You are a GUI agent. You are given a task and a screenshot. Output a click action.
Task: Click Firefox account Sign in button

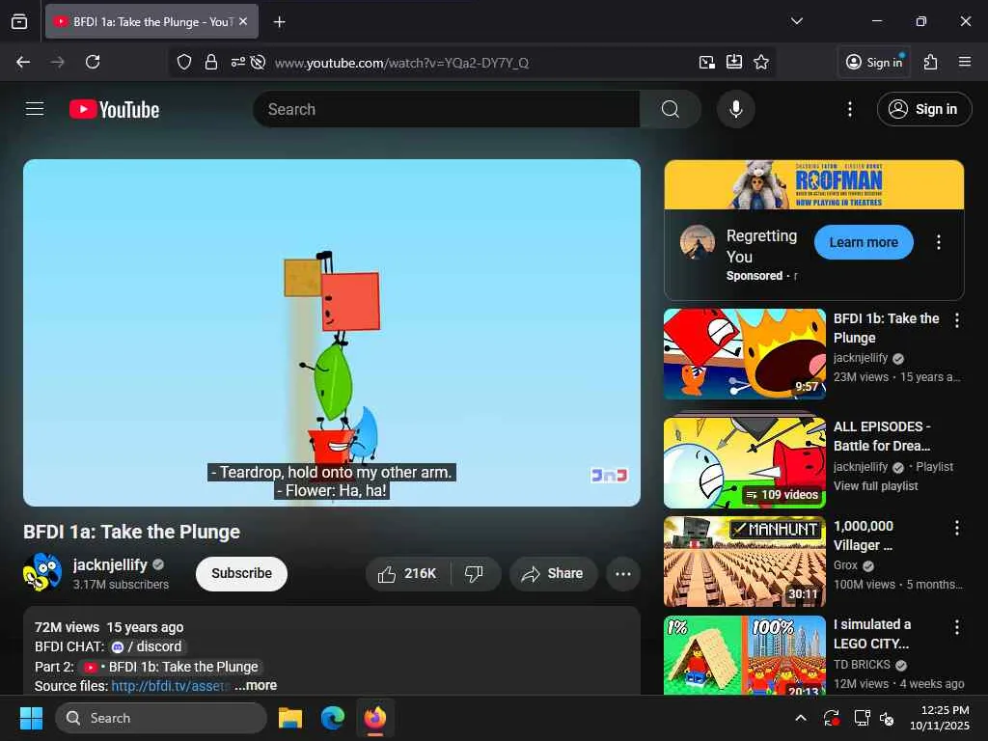click(x=874, y=62)
